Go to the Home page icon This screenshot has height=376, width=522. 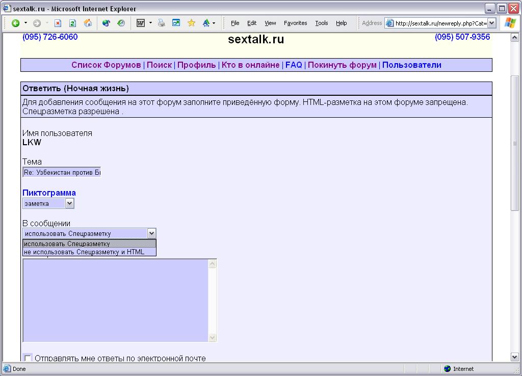[x=88, y=23]
